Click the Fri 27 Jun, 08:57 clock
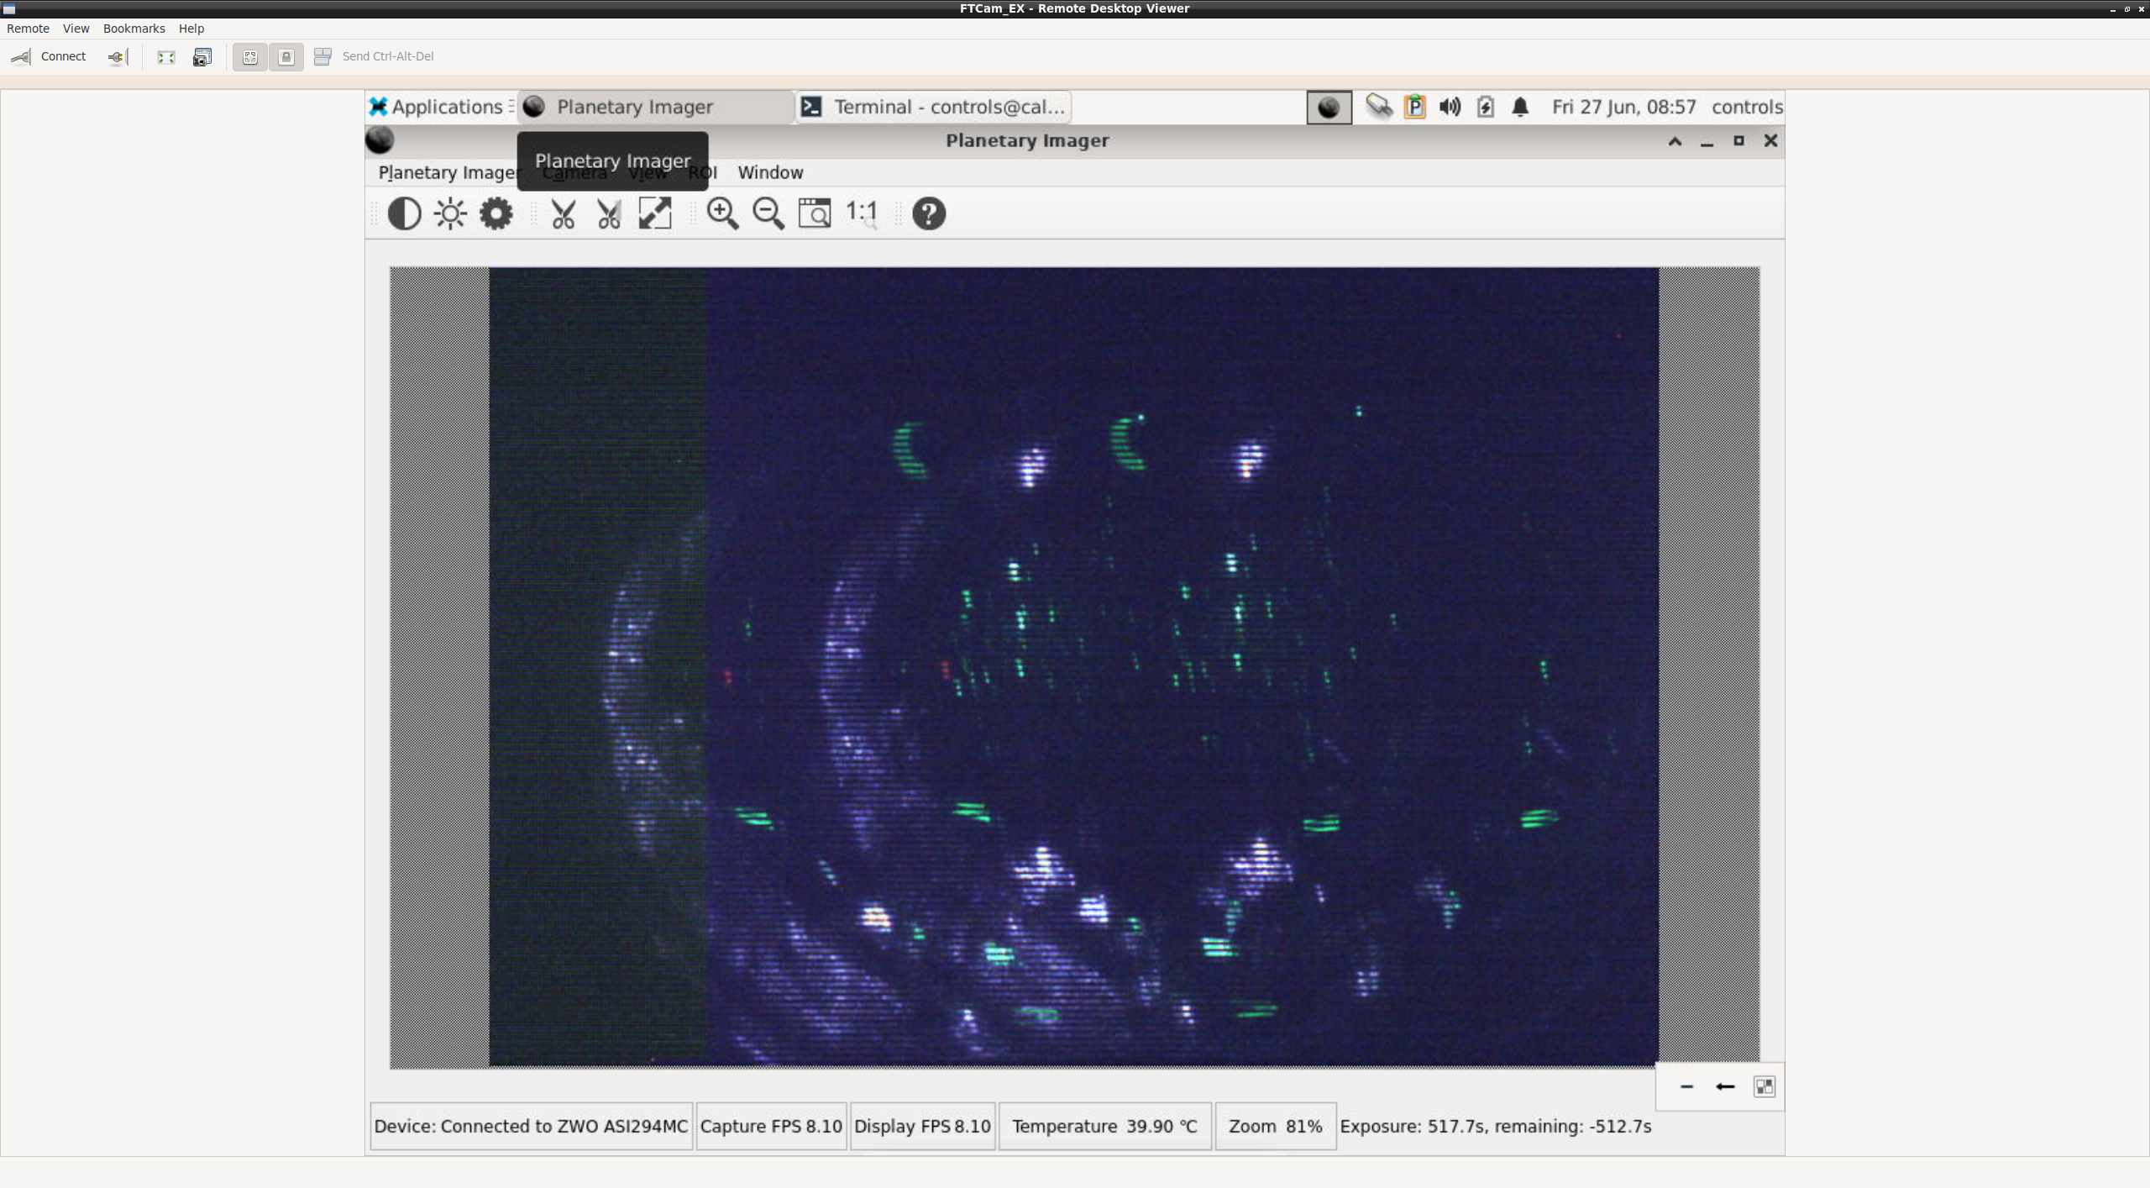 1623,107
